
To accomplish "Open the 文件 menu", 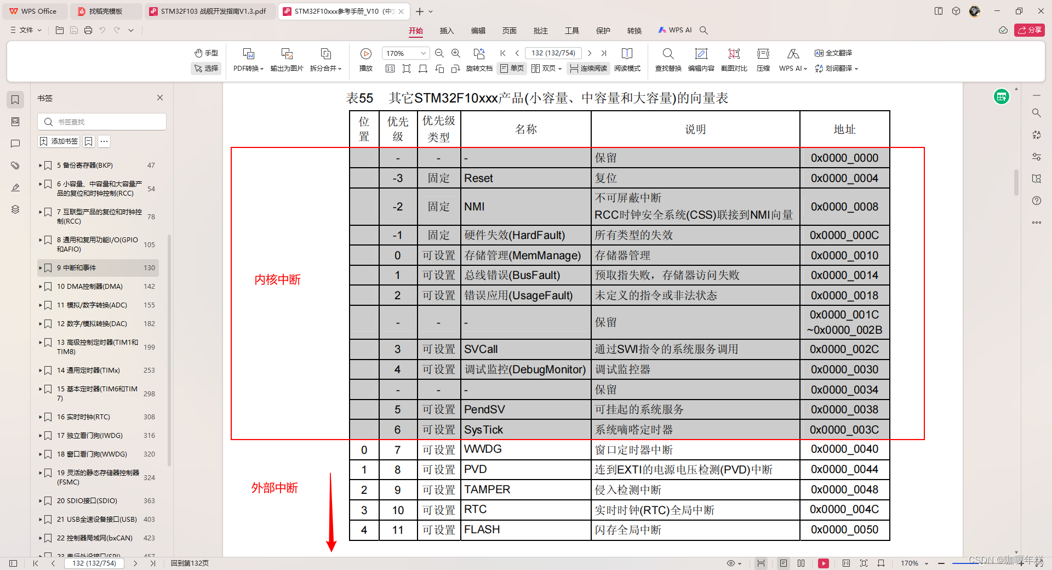I will 26,30.
